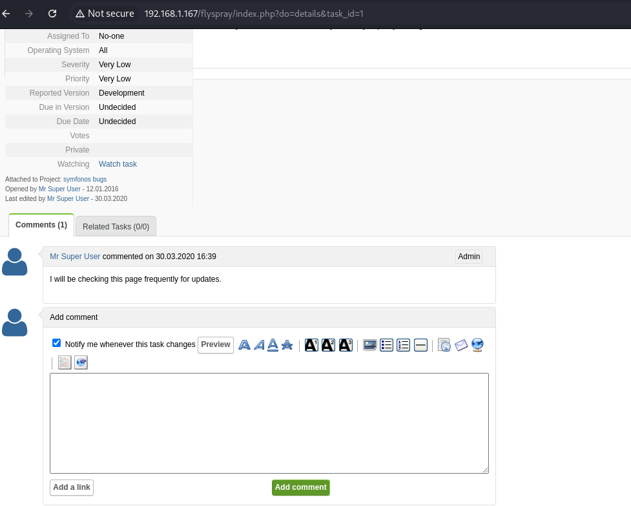Insert a level 1 heading
This screenshot has width=631, height=506.
pos(311,345)
